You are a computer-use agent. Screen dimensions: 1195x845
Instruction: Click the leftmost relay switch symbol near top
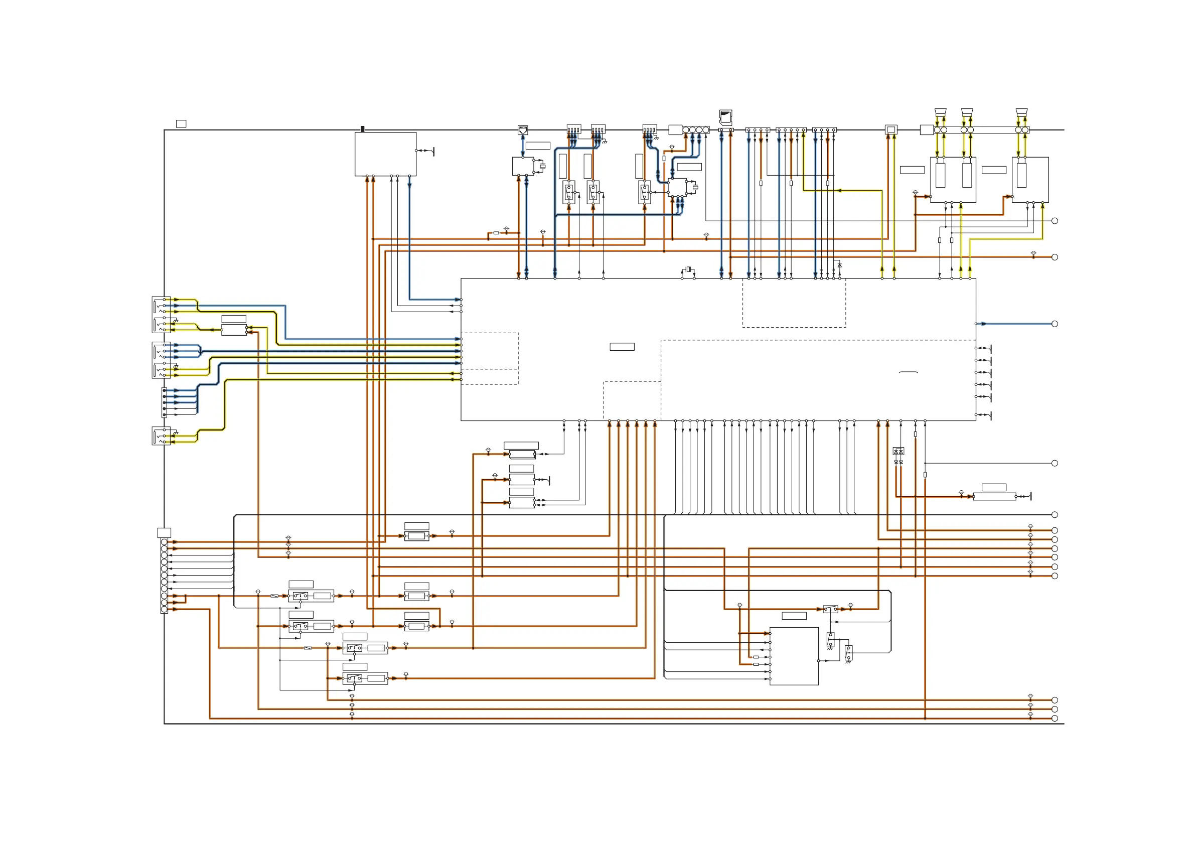569,192
